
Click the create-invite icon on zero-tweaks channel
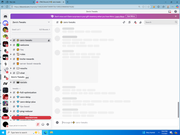(x=49, y=40)
